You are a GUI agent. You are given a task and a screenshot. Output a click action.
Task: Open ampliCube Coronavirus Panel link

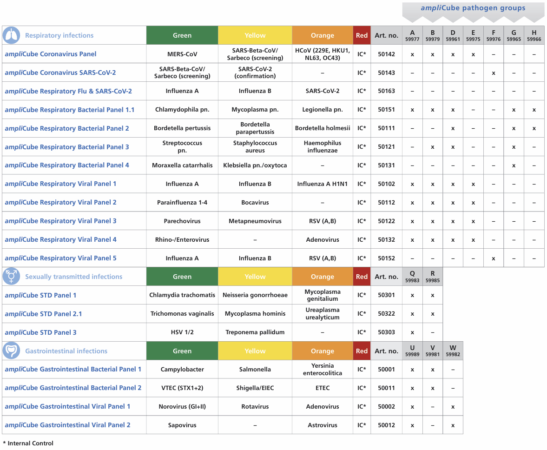[51, 54]
